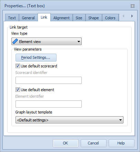This screenshot has width=140, height=152.
Task: Open Help for this dialog
Action: (x=121, y=143)
